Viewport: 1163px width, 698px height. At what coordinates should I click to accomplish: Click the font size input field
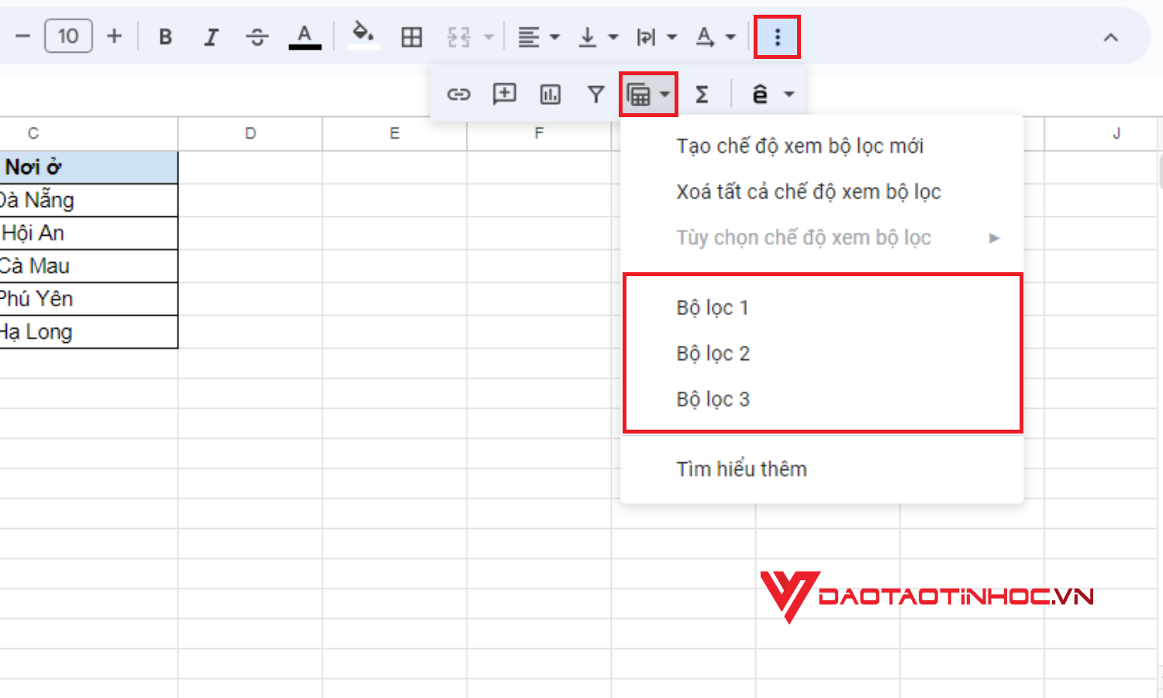68,36
